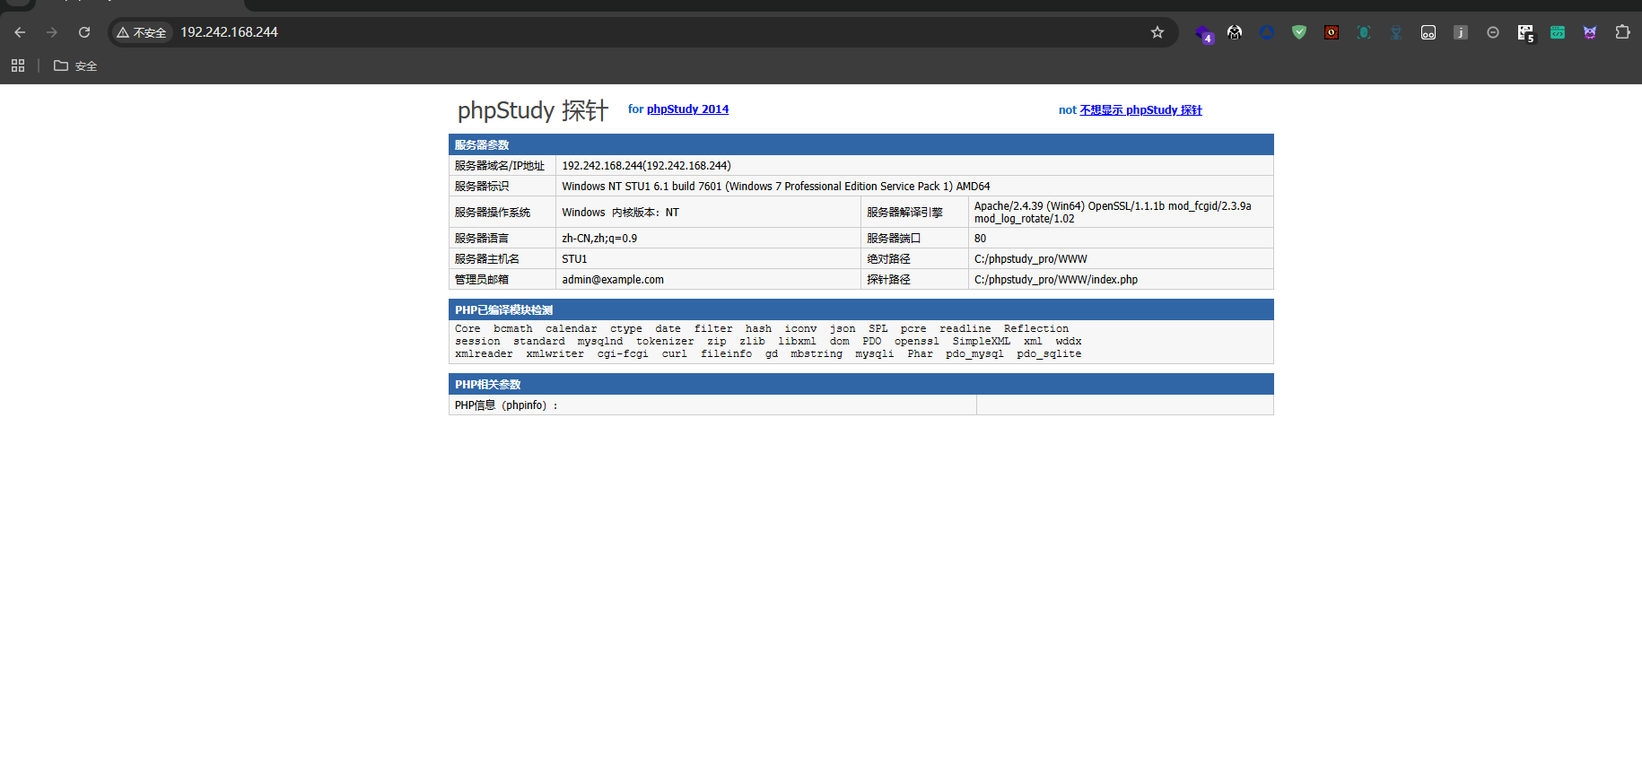Click the pdo_sqlite module name
The width and height of the screenshot is (1642, 775).
(x=1049, y=354)
